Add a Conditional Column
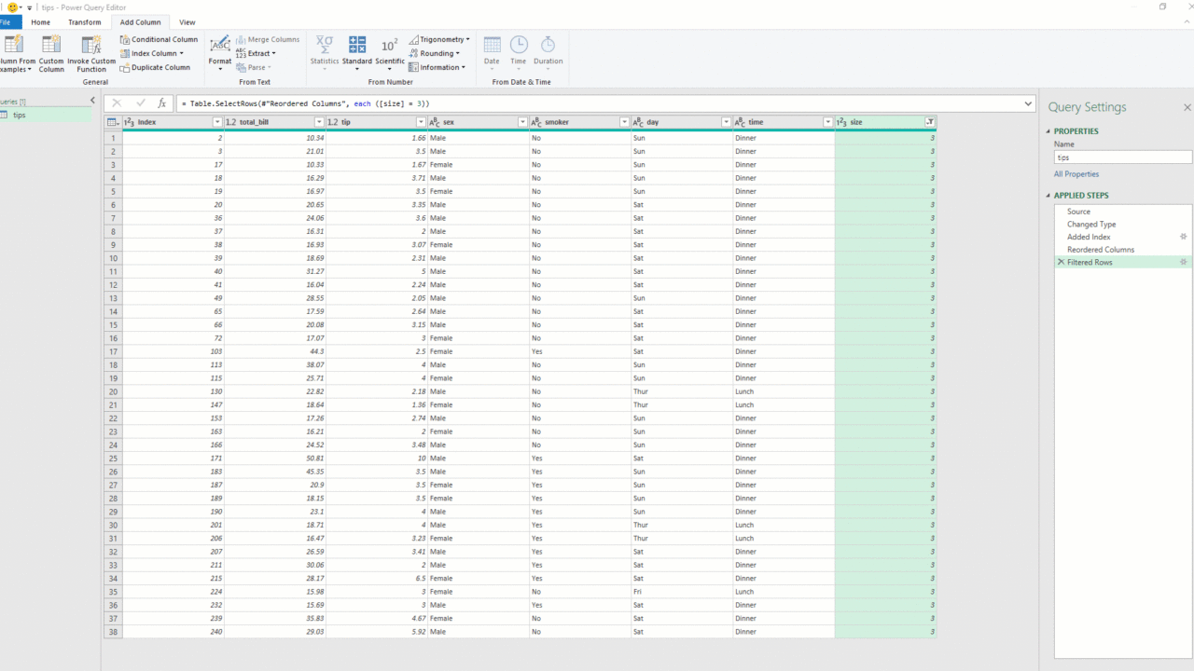Image resolution: width=1194 pixels, height=671 pixels. (x=159, y=39)
